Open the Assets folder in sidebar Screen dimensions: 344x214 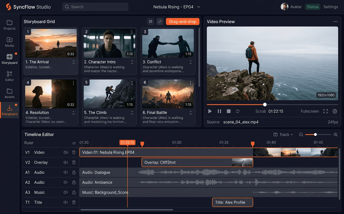tap(9, 93)
